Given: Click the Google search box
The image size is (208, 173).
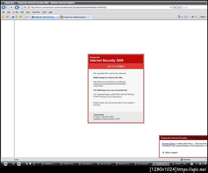Looking at the screenshot, I should tap(194, 7).
